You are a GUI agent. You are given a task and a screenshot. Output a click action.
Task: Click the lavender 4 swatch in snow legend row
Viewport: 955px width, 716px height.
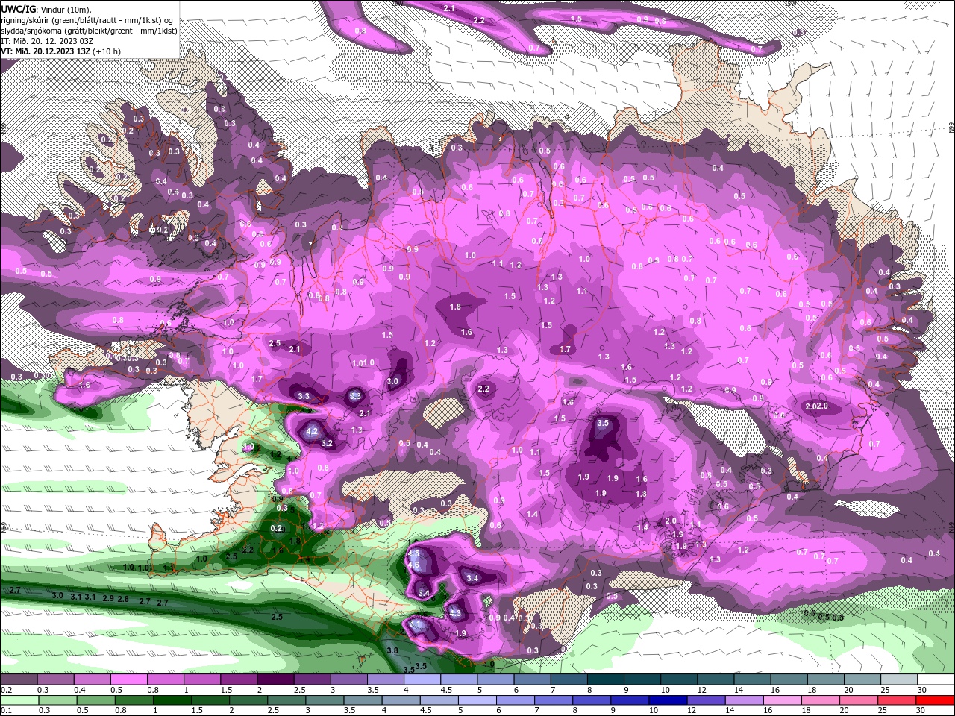pyautogui.click(x=422, y=679)
